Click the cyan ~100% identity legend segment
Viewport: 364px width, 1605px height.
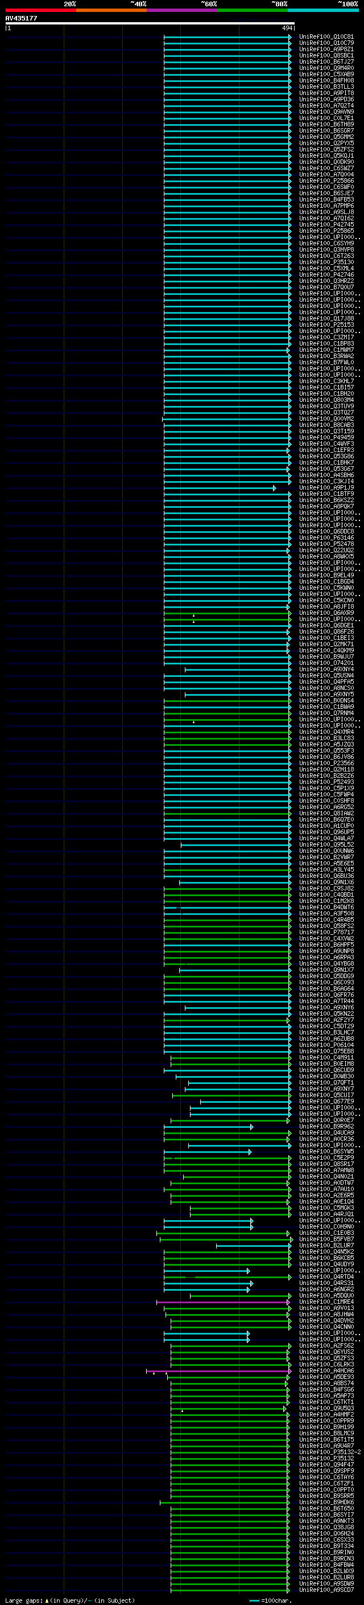(x=324, y=10)
